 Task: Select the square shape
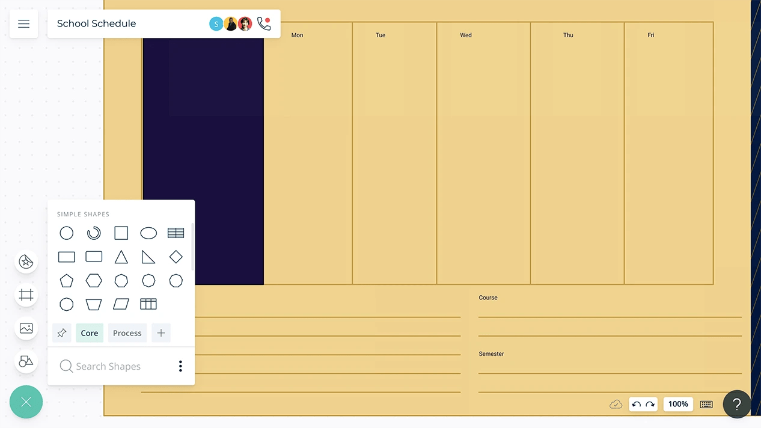pyautogui.click(x=121, y=233)
